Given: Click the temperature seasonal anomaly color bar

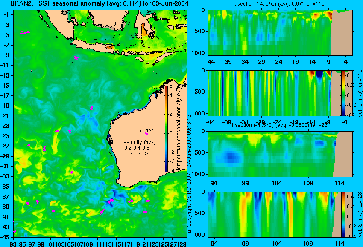Looking at the screenshot, I should [x=166, y=129].
